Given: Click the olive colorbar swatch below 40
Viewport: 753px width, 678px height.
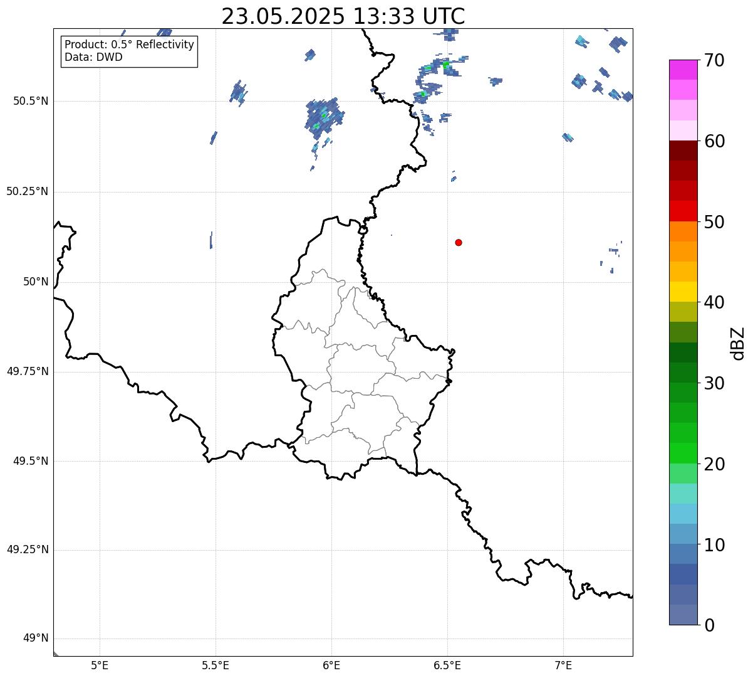Looking at the screenshot, I should tap(683, 312).
